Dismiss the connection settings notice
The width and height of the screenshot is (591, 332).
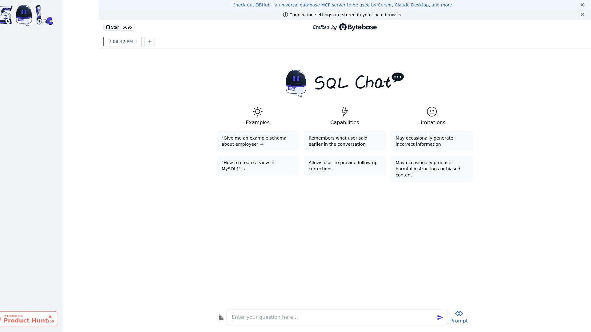582,15
